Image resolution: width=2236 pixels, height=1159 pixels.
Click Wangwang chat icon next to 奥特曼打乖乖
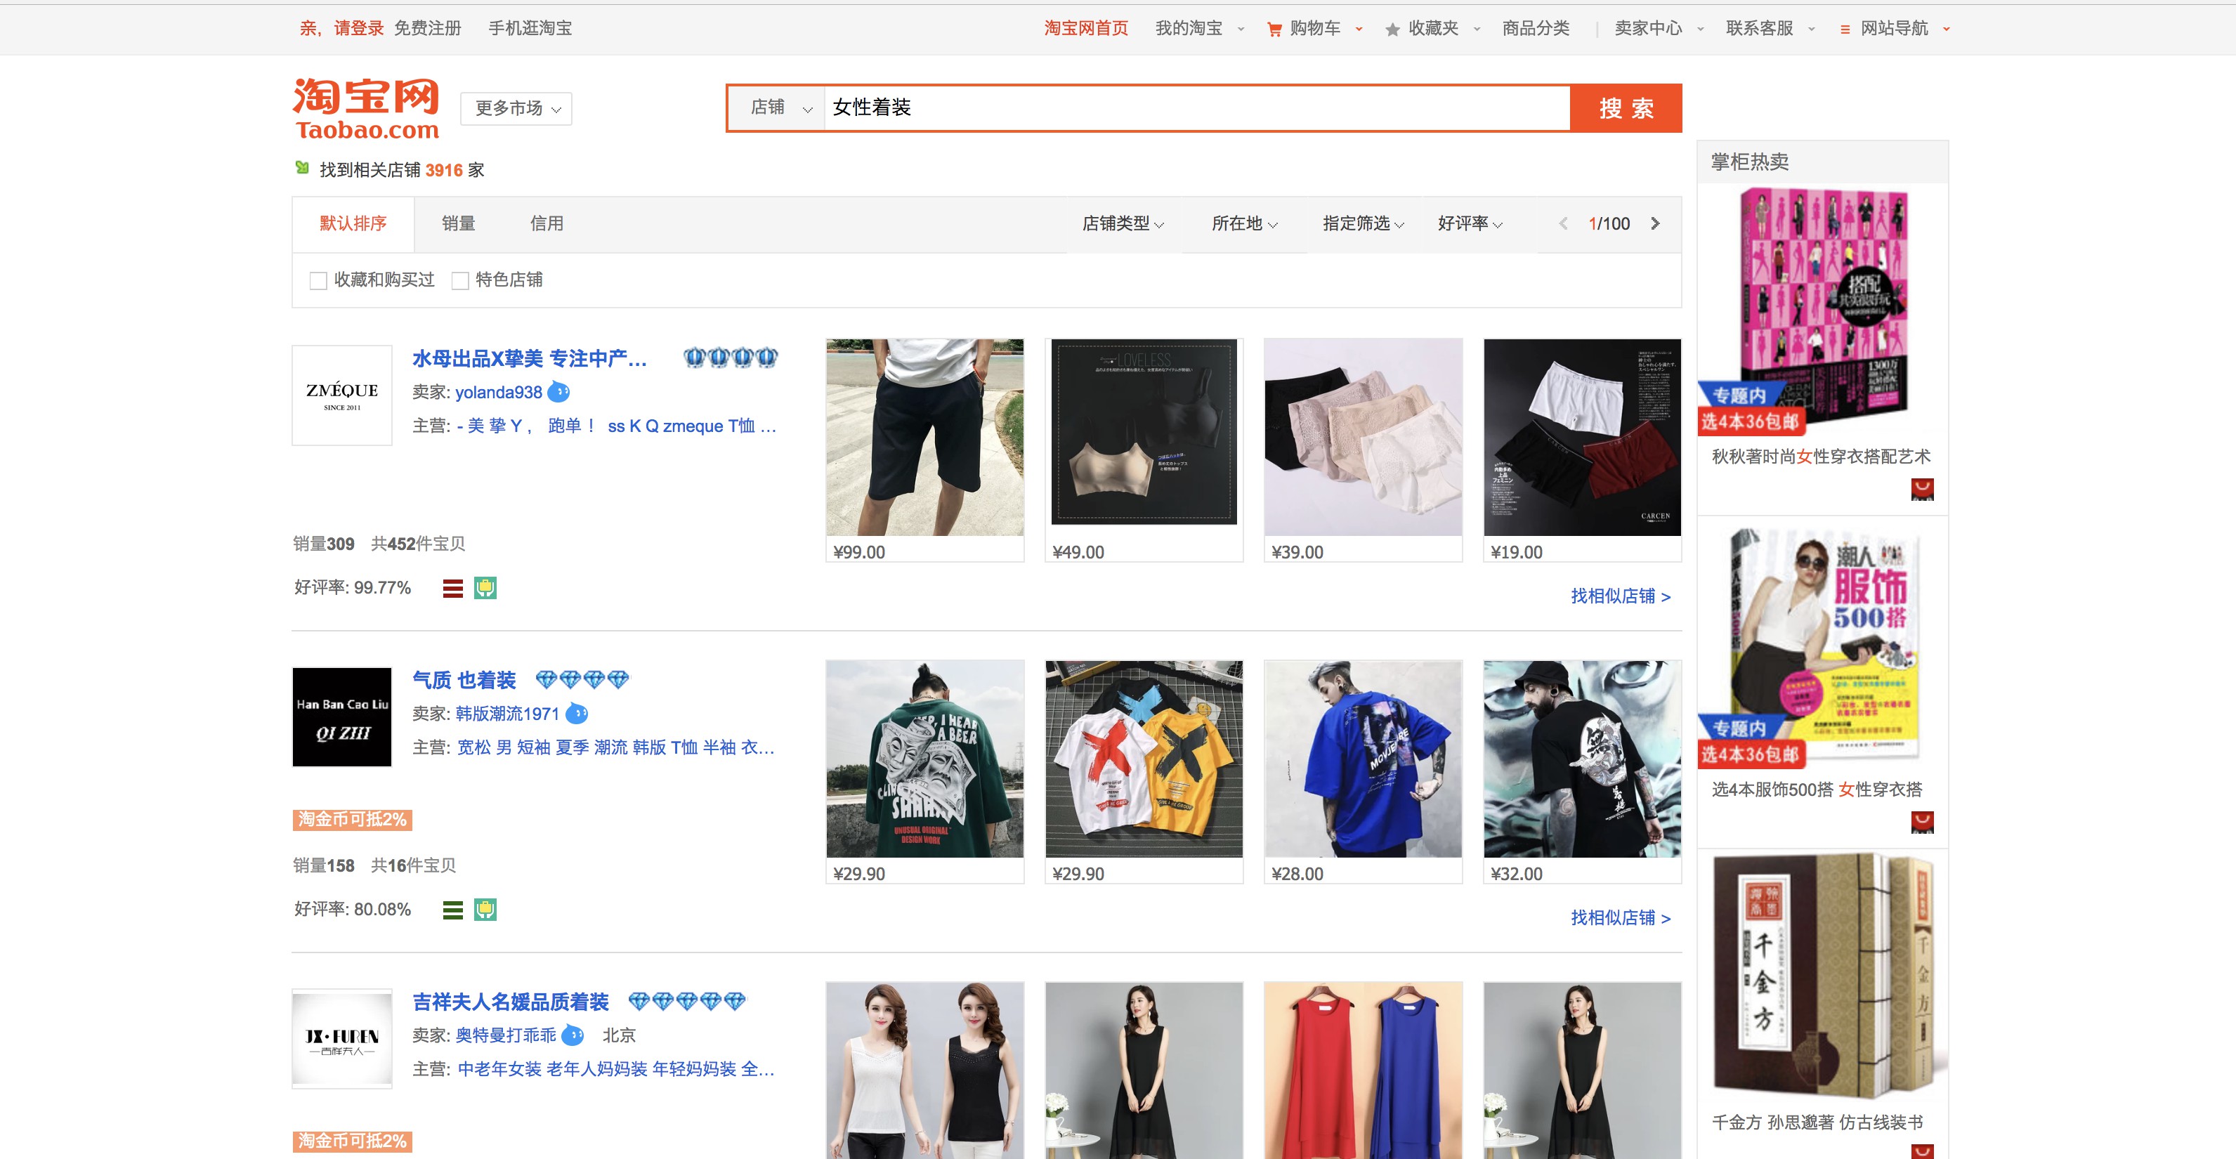pos(573,1035)
